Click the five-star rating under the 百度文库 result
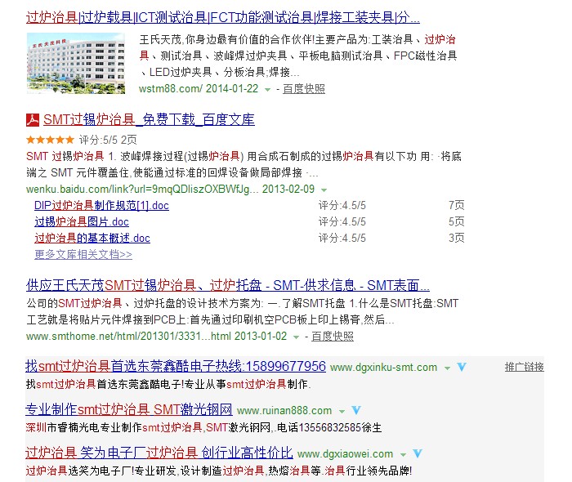 coord(50,140)
